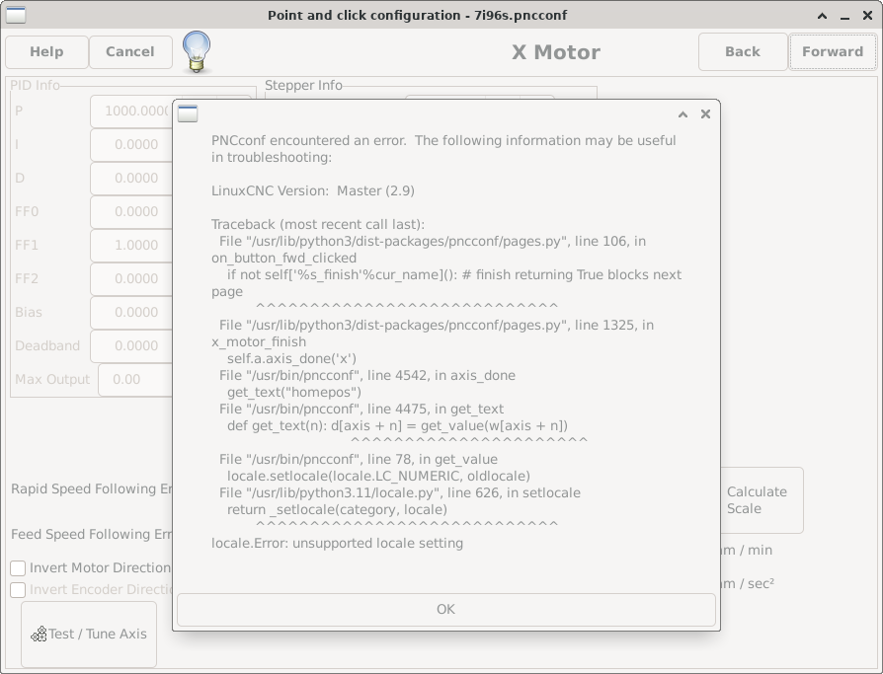Go Back to the previous page
The image size is (883, 674).
coord(742,52)
